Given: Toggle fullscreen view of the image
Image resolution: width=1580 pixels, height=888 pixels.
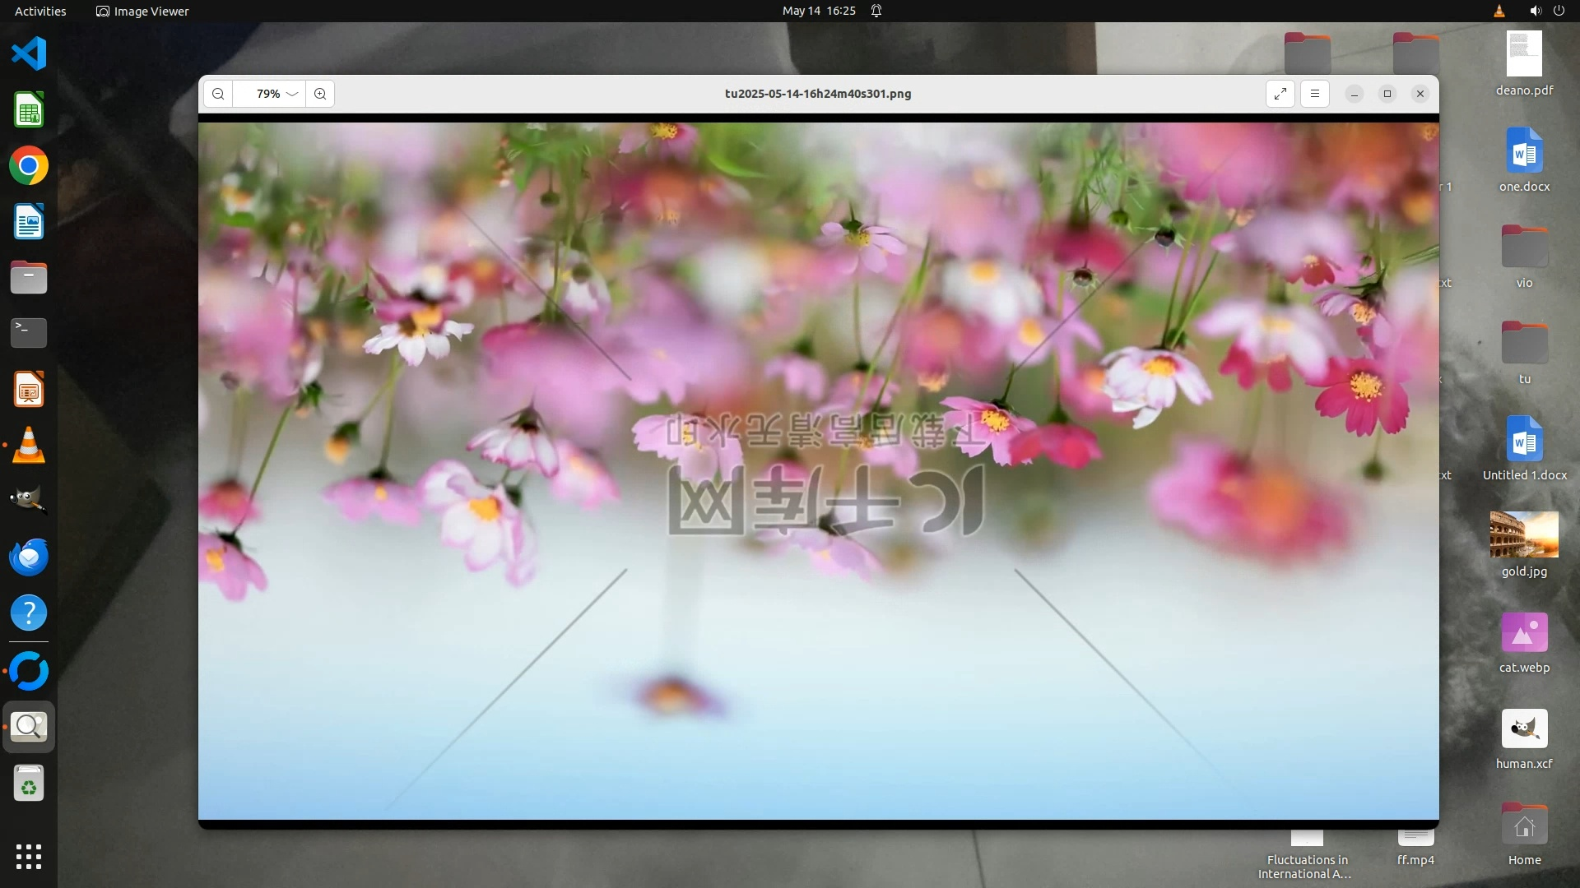Looking at the screenshot, I should coord(1280,94).
